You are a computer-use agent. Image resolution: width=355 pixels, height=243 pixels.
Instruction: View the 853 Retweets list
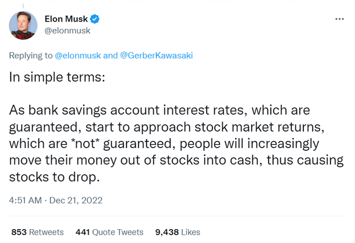click(x=37, y=232)
